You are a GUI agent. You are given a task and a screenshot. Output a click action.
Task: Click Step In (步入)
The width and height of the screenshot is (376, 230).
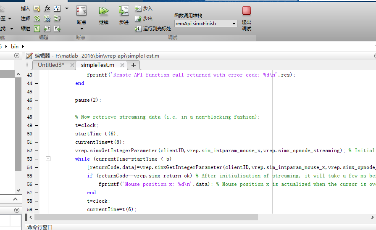coord(143,9)
